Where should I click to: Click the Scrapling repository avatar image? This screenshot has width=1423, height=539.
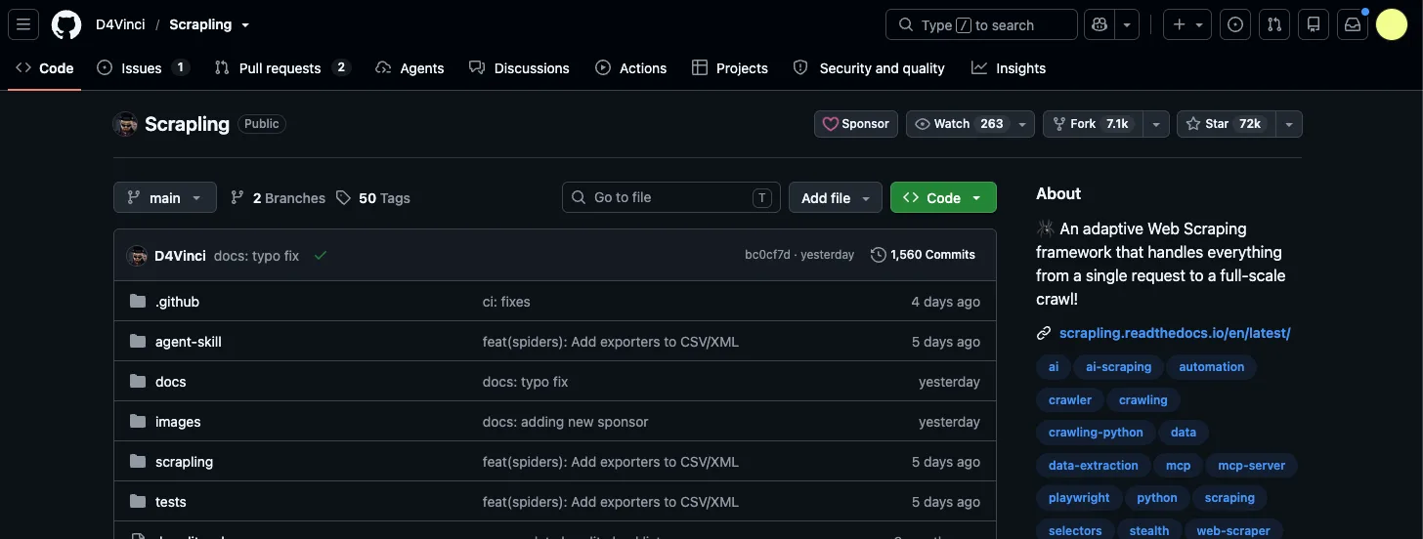[x=125, y=124]
